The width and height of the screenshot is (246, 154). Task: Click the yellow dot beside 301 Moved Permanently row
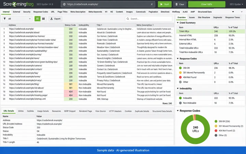point(180,73)
